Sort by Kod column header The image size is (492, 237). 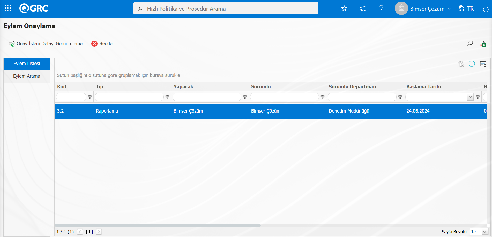pyautogui.click(x=62, y=86)
